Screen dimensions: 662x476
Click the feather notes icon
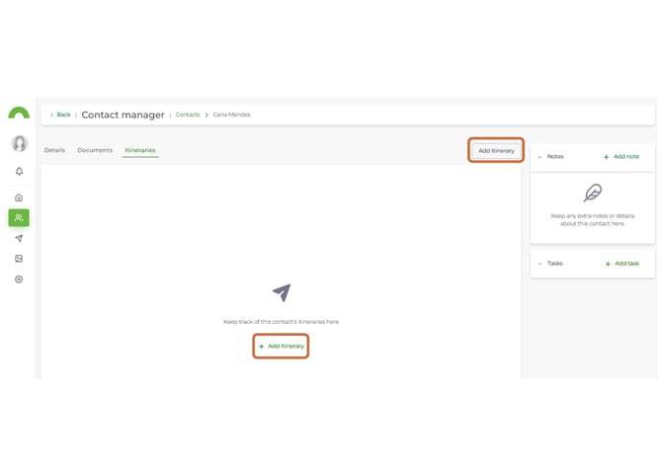pos(592,193)
